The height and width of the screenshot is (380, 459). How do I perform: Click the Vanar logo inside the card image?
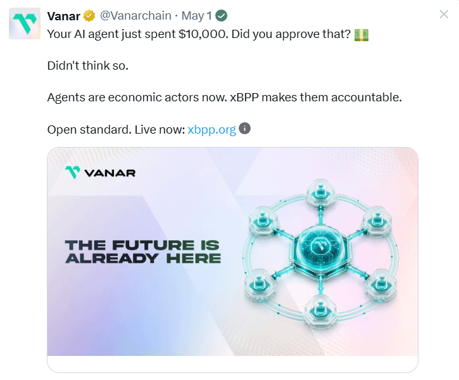pos(100,172)
